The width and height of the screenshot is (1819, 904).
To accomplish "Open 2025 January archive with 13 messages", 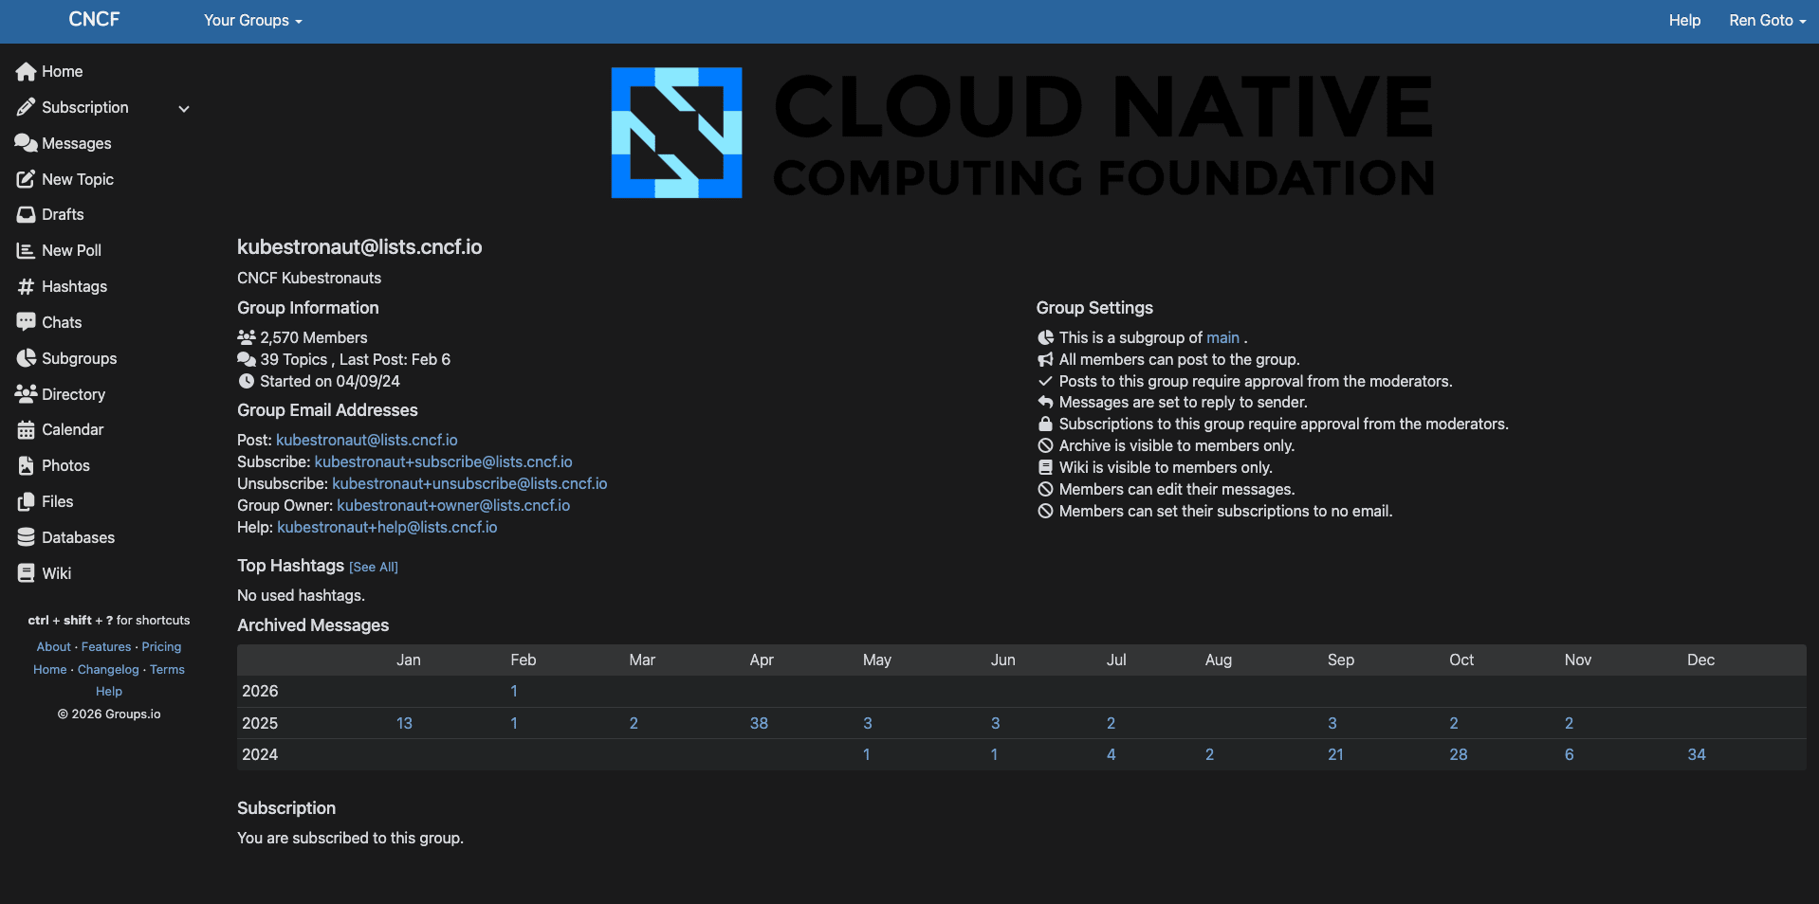I will [x=404, y=723].
